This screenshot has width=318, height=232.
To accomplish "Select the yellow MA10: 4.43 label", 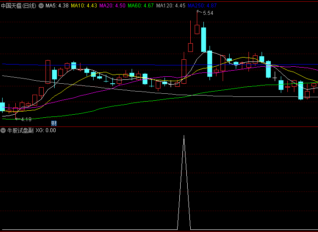I will 84,6.
